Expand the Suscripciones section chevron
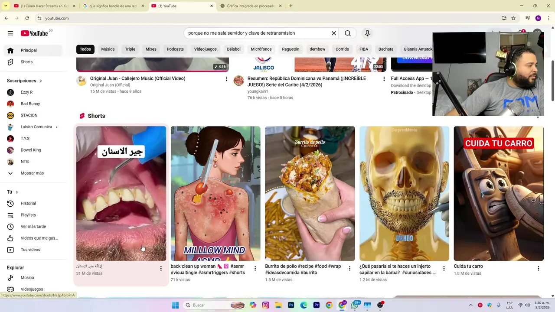Image resolution: width=555 pixels, height=312 pixels. [x=41, y=81]
